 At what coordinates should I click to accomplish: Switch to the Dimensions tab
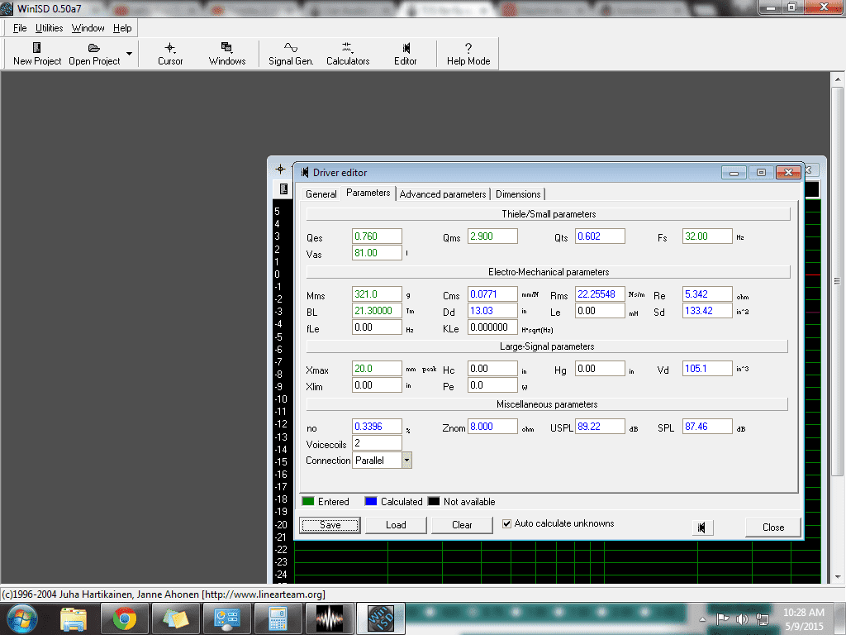(x=518, y=193)
